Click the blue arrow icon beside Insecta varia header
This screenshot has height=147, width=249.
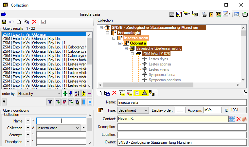(4, 14)
